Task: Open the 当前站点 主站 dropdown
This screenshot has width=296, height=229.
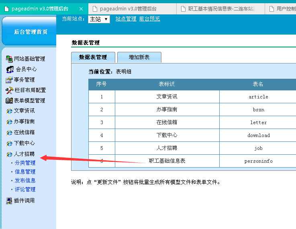Action: click(99, 19)
